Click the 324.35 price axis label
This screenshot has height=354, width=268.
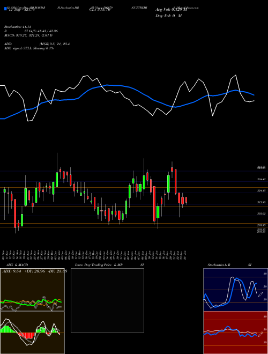point(261,191)
